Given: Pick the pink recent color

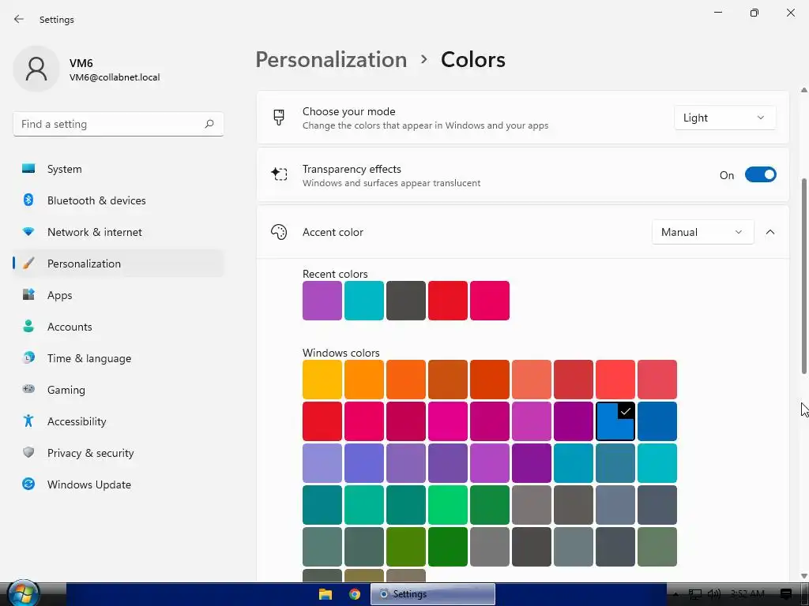Looking at the screenshot, I should (x=490, y=301).
